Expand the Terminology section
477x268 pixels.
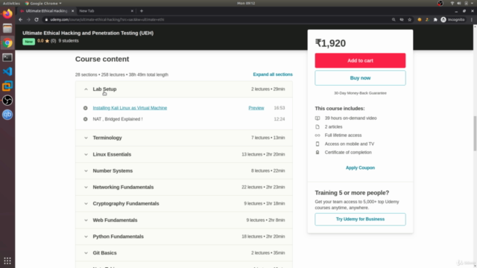184,138
